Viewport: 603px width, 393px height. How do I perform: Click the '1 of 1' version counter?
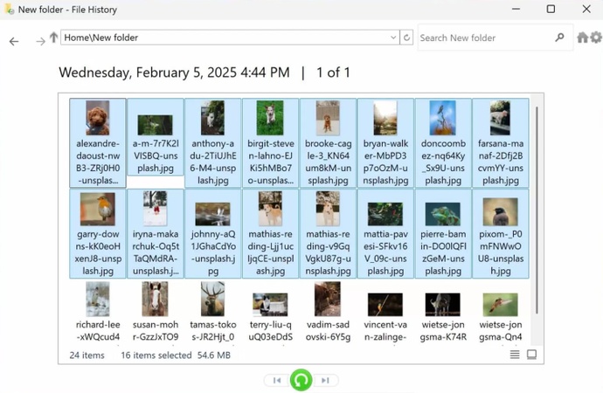tap(333, 72)
